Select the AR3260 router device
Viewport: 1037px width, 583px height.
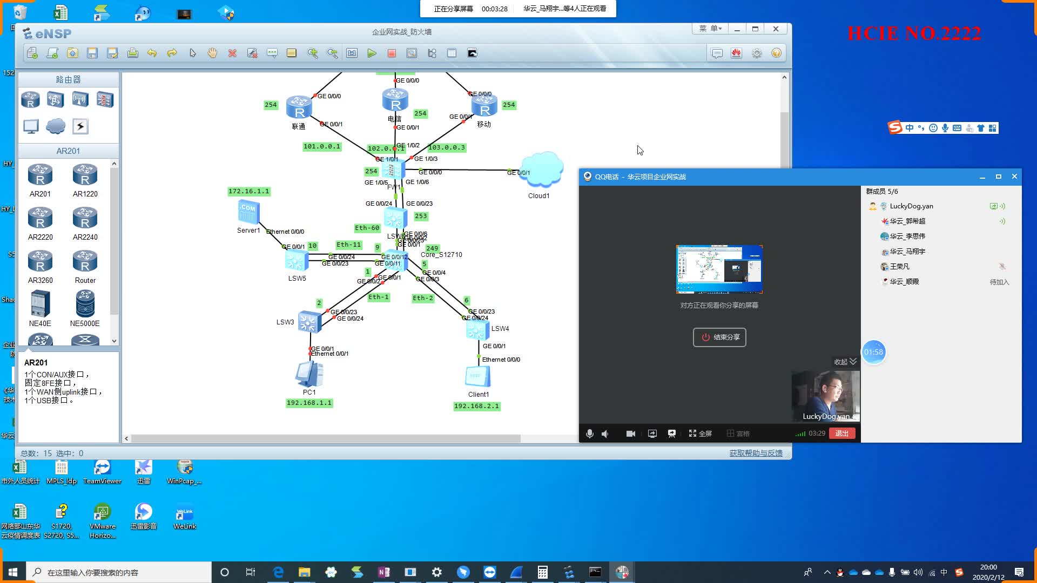[x=40, y=267]
